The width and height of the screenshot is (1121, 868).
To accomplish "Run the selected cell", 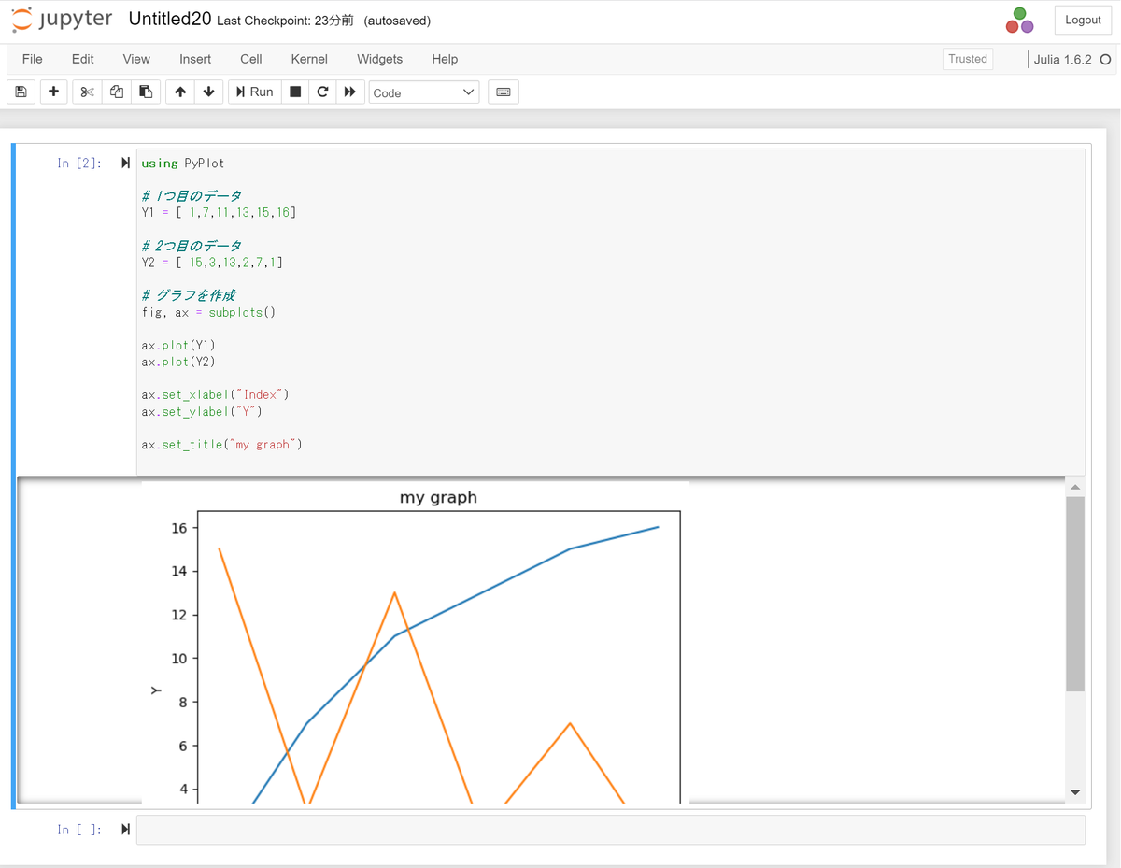I will coord(254,92).
